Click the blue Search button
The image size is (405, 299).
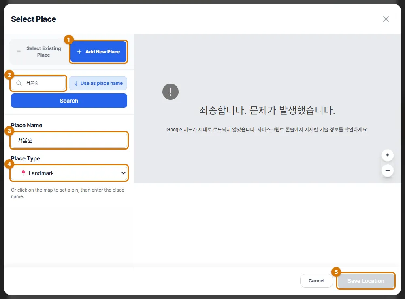[69, 101]
